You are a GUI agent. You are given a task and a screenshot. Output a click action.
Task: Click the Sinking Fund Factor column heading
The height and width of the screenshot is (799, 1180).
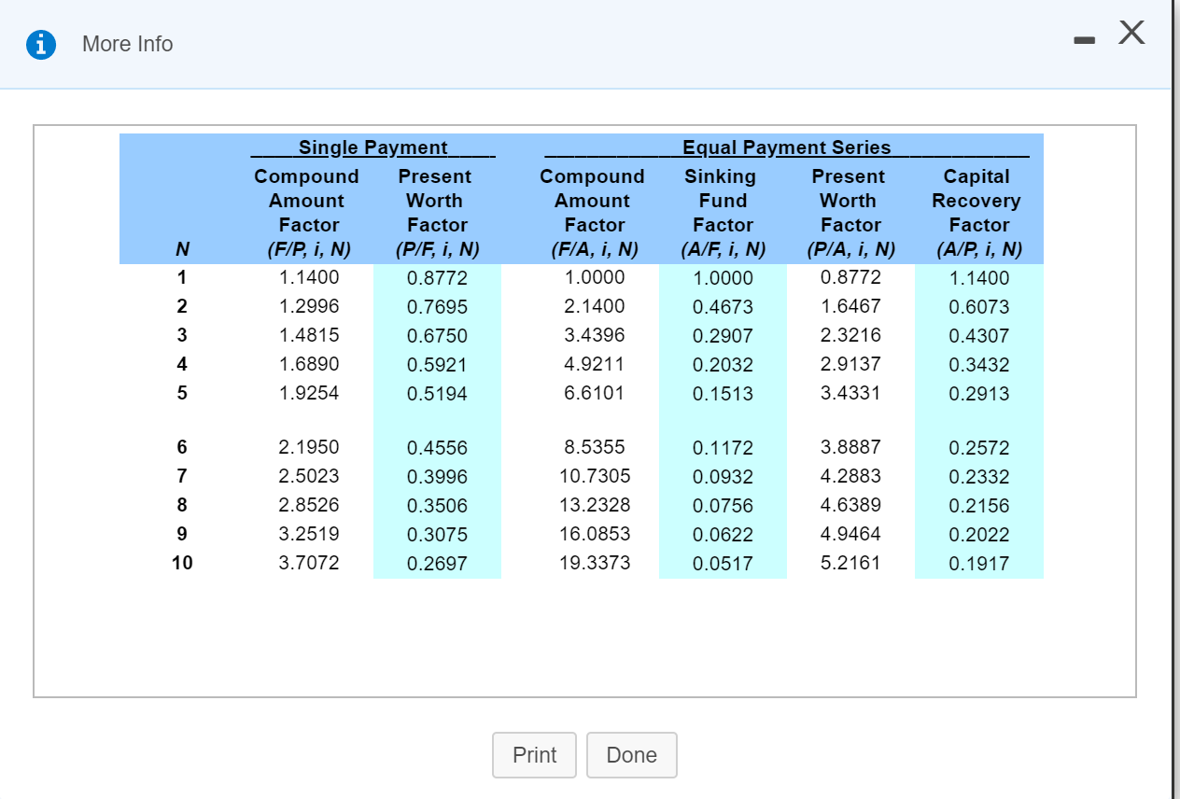click(x=722, y=200)
